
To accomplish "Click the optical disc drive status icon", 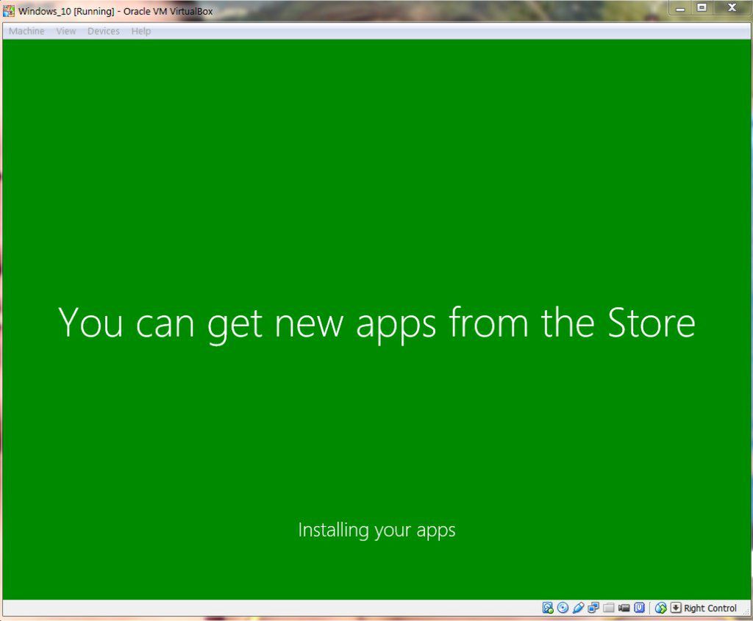I will pos(563,608).
